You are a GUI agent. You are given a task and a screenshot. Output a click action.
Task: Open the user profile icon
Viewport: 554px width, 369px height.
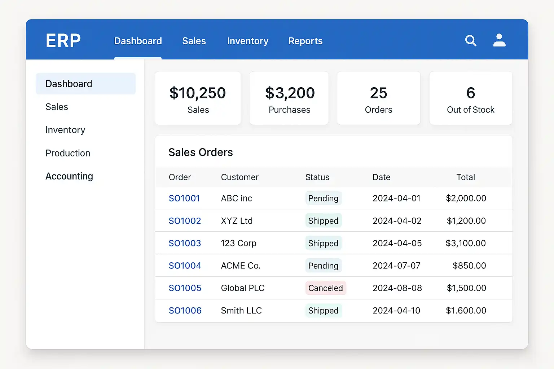click(x=499, y=41)
